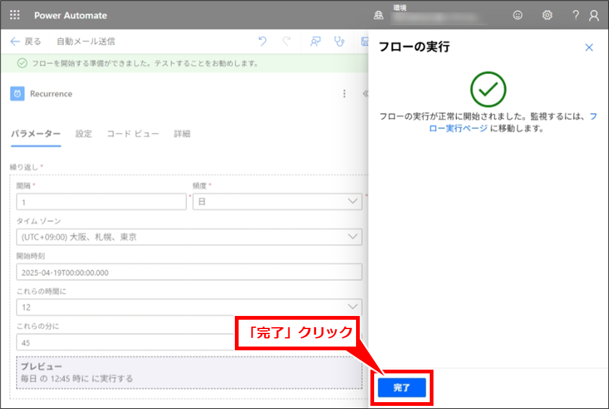The height and width of the screenshot is (409, 609).
Task: Switch to the 設定 tab
Action: [84, 134]
